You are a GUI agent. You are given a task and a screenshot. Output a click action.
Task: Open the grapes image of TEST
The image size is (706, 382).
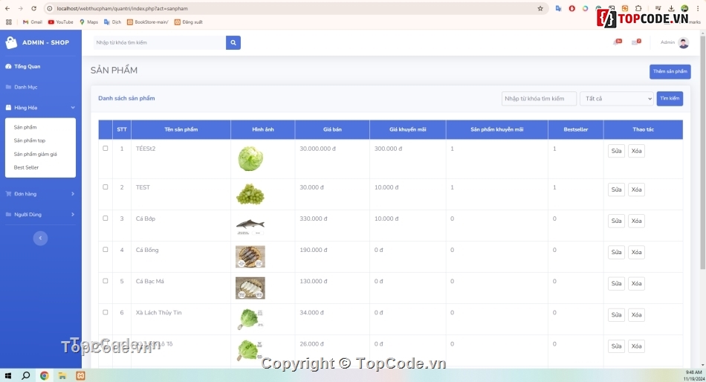(x=250, y=194)
